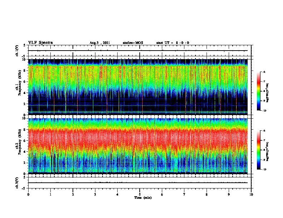Viewport: 283px width, 218px height.
Task: Click the "5" tick on ch.1(V) axis
Action: (25, 45)
